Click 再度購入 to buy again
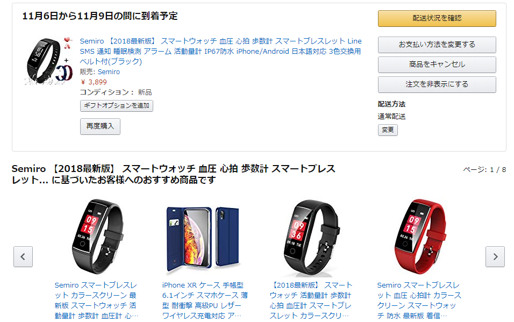514x322 pixels. tap(101, 126)
